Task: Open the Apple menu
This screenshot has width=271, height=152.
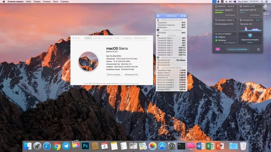Action: [4, 2]
